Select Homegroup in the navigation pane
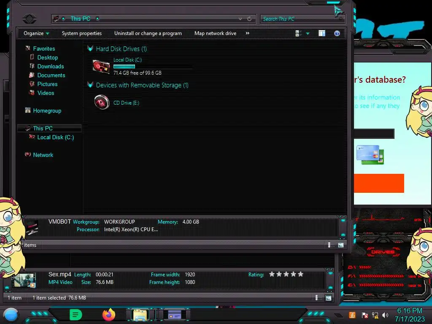The height and width of the screenshot is (324, 432). [47, 111]
